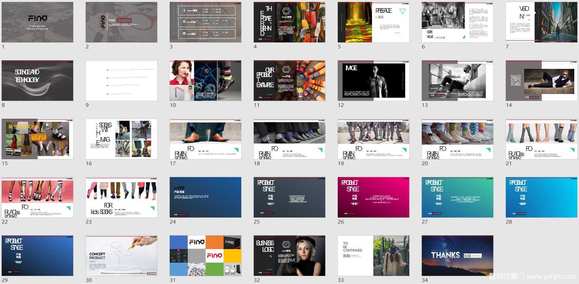Select slide 1 FINO cover thumbnail
This screenshot has height=284, width=579.
37,22
